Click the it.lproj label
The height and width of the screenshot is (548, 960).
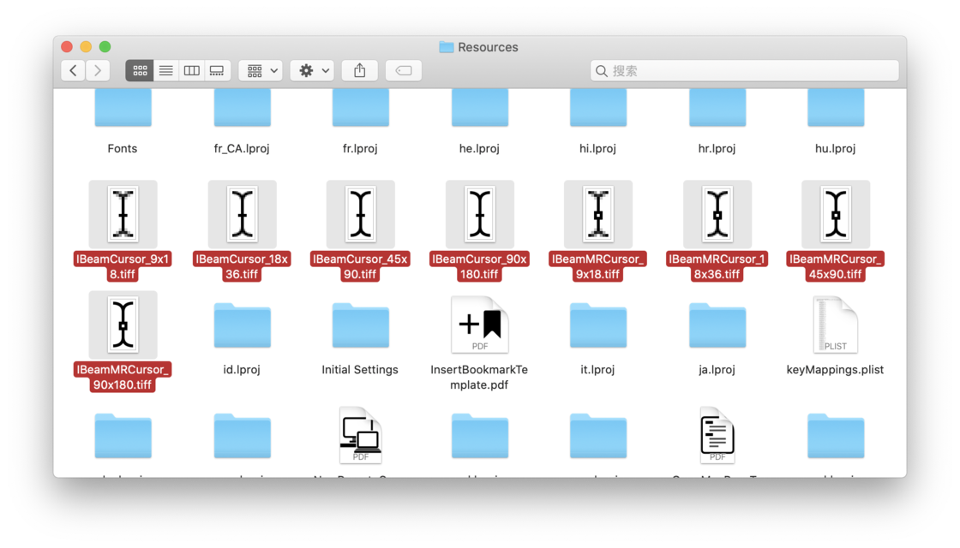[597, 369]
